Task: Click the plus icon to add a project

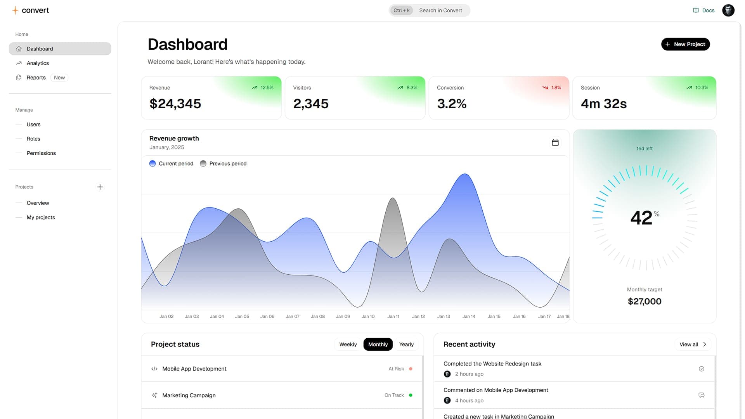Action: (x=100, y=187)
